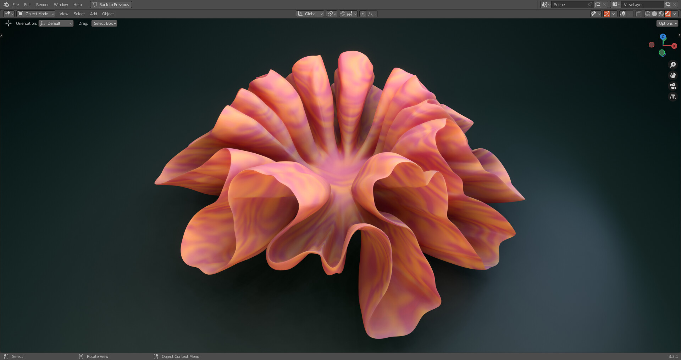Switch to Material Preview shading
This screenshot has width=681, height=360.
coord(661,14)
